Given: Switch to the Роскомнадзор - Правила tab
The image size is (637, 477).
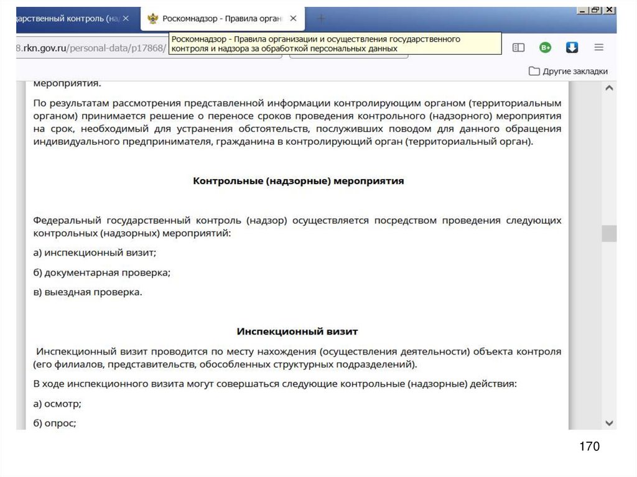Looking at the screenshot, I should 222,19.
